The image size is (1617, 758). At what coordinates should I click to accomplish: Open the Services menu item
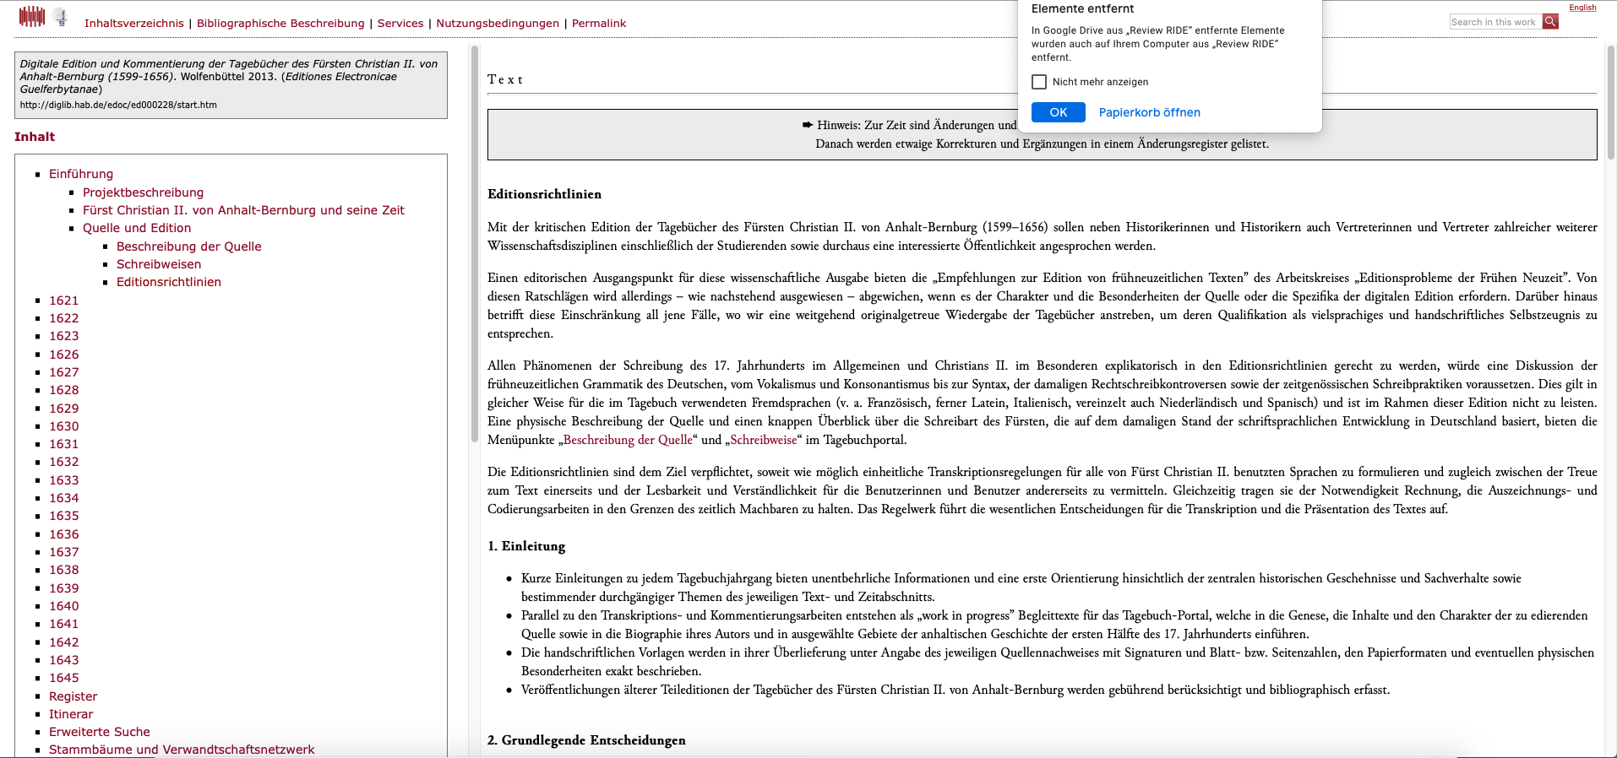pyautogui.click(x=400, y=24)
